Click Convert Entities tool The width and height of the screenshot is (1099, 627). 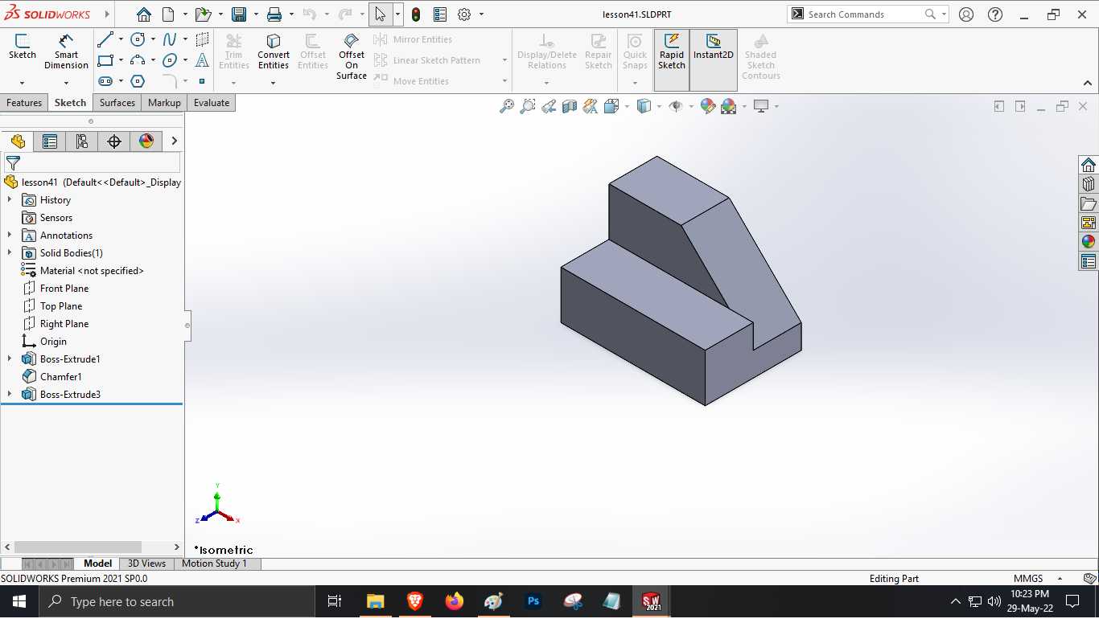tap(274, 51)
